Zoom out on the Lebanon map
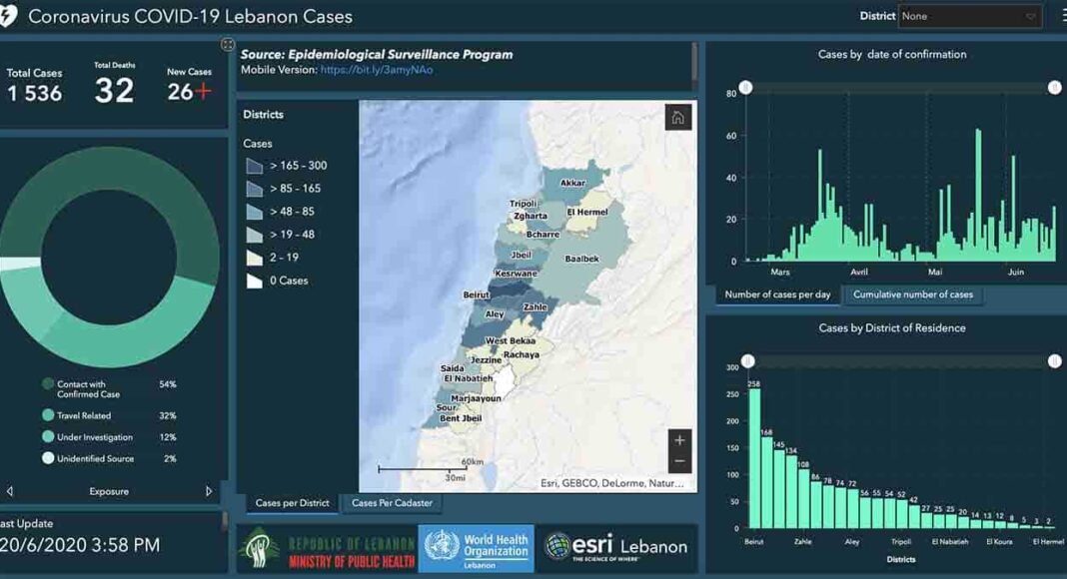Image resolution: width=1067 pixels, height=579 pixels. [679, 461]
